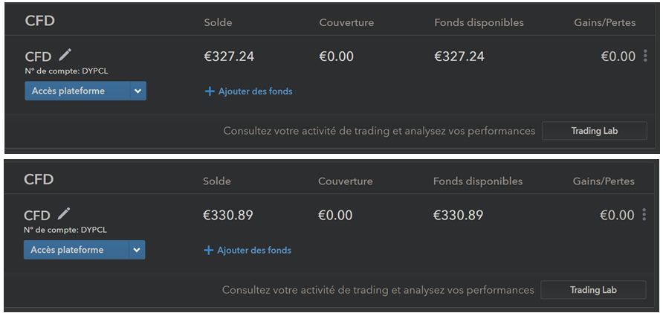
Task: Expand the Accès plateforme arrow in the €330.89 panel
Action: 137,251
